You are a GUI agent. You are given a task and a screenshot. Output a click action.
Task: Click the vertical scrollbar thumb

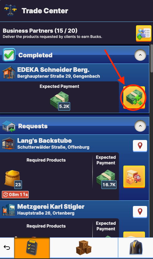pos(151,58)
